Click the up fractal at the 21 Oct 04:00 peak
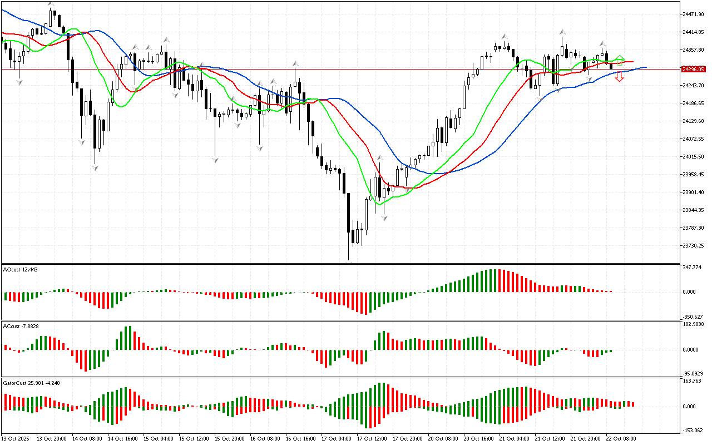Image resolution: width=712 pixels, height=445 pixels. coord(505,36)
